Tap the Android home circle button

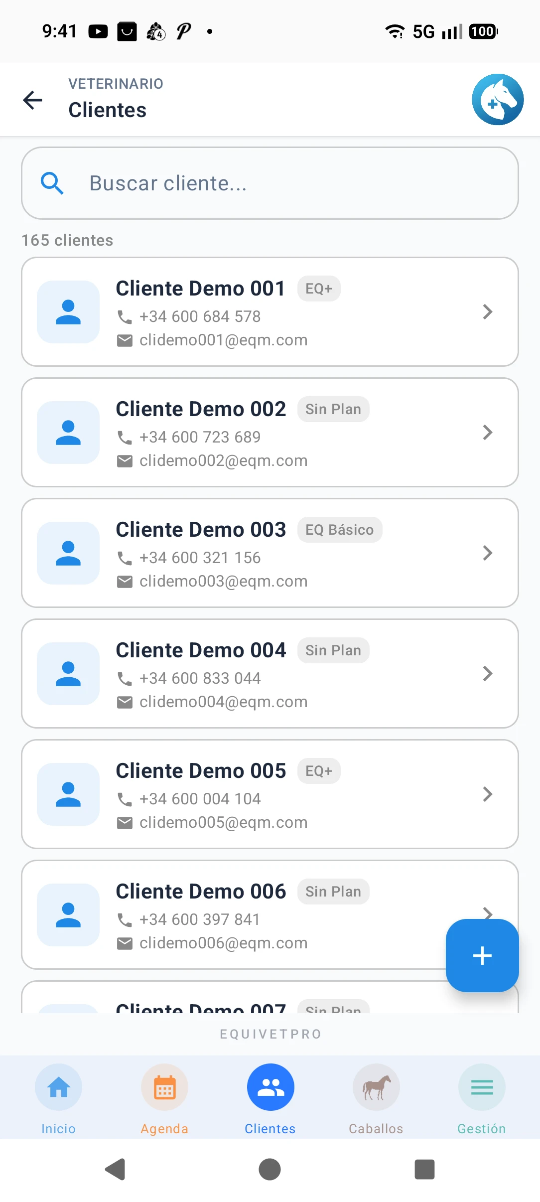point(270,1169)
